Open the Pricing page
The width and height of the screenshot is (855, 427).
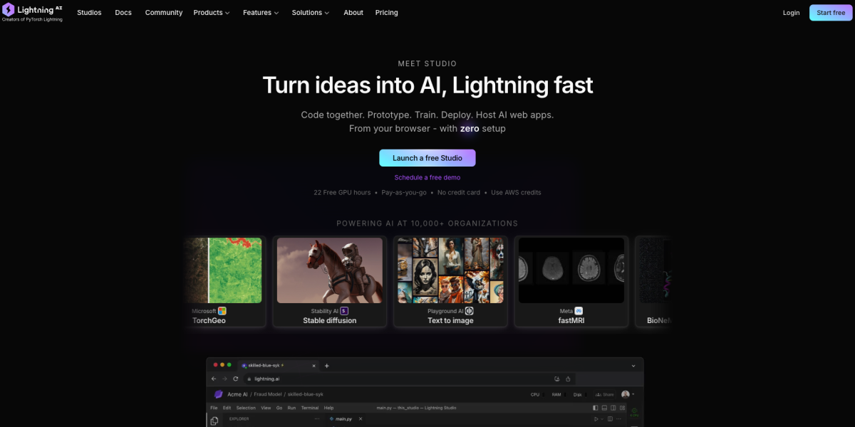click(x=387, y=13)
